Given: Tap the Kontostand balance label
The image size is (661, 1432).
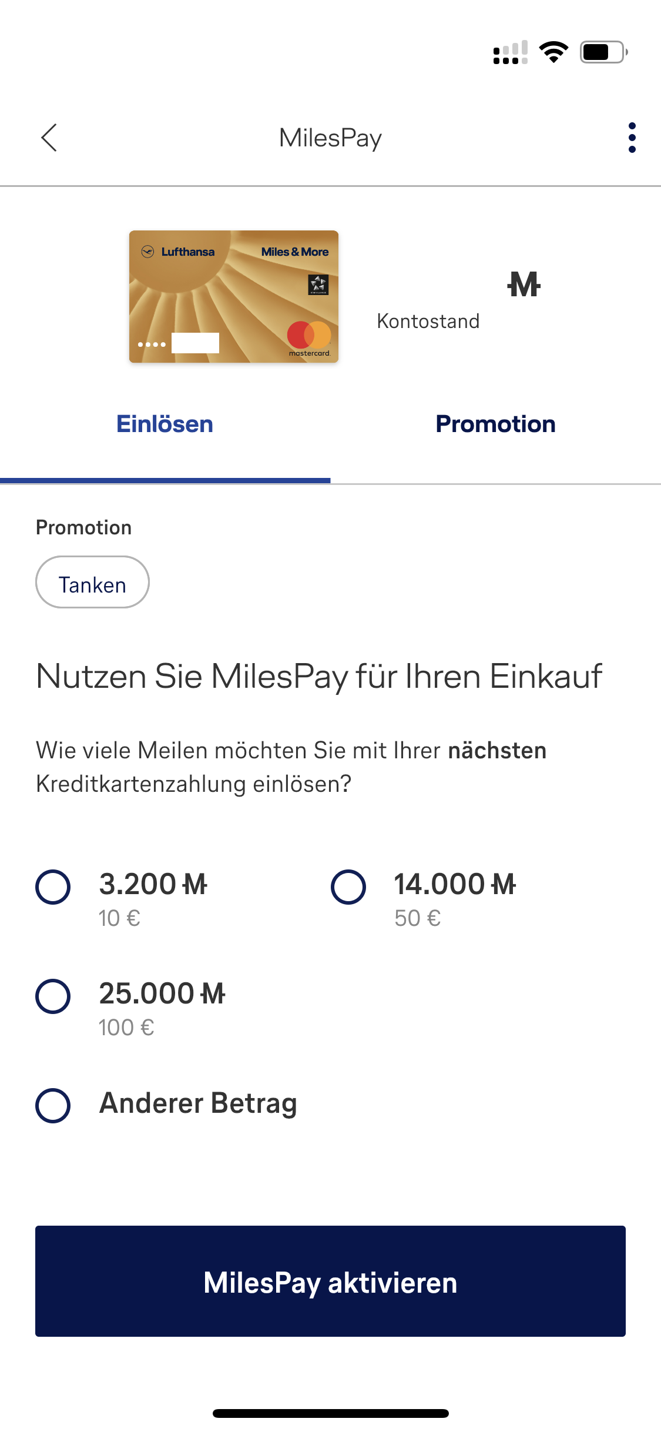Looking at the screenshot, I should [428, 321].
